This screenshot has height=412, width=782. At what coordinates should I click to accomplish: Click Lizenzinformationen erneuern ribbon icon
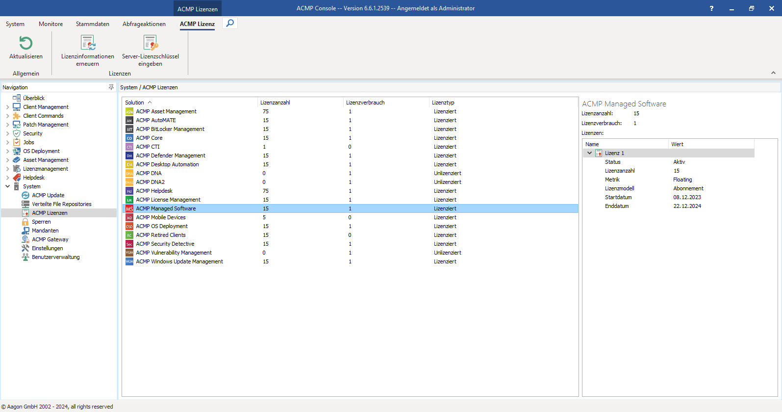coord(88,43)
